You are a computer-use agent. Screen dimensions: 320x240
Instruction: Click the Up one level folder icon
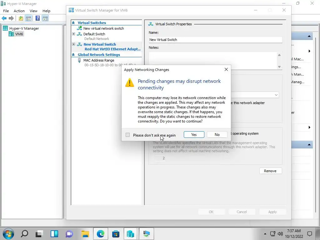21,18
